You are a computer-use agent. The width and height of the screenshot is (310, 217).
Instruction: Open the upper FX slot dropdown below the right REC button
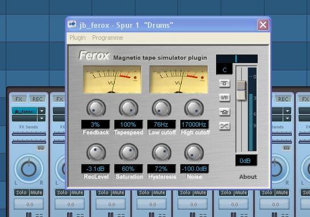pos(287,111)
